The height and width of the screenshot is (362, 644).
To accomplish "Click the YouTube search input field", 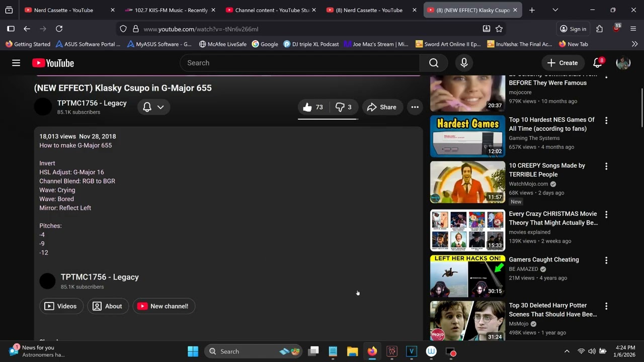I will point(299,63).
